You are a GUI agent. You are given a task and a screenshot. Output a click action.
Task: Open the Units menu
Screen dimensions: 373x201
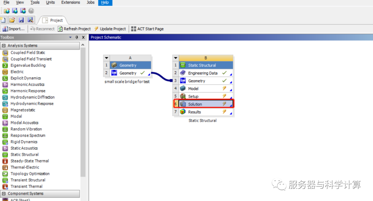(x=50, y=2)
